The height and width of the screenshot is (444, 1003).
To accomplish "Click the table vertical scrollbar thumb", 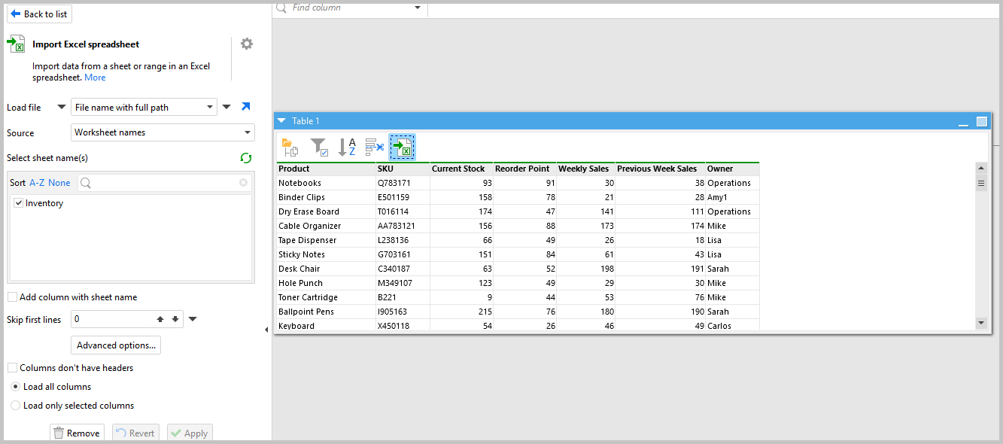I will 981,183.
